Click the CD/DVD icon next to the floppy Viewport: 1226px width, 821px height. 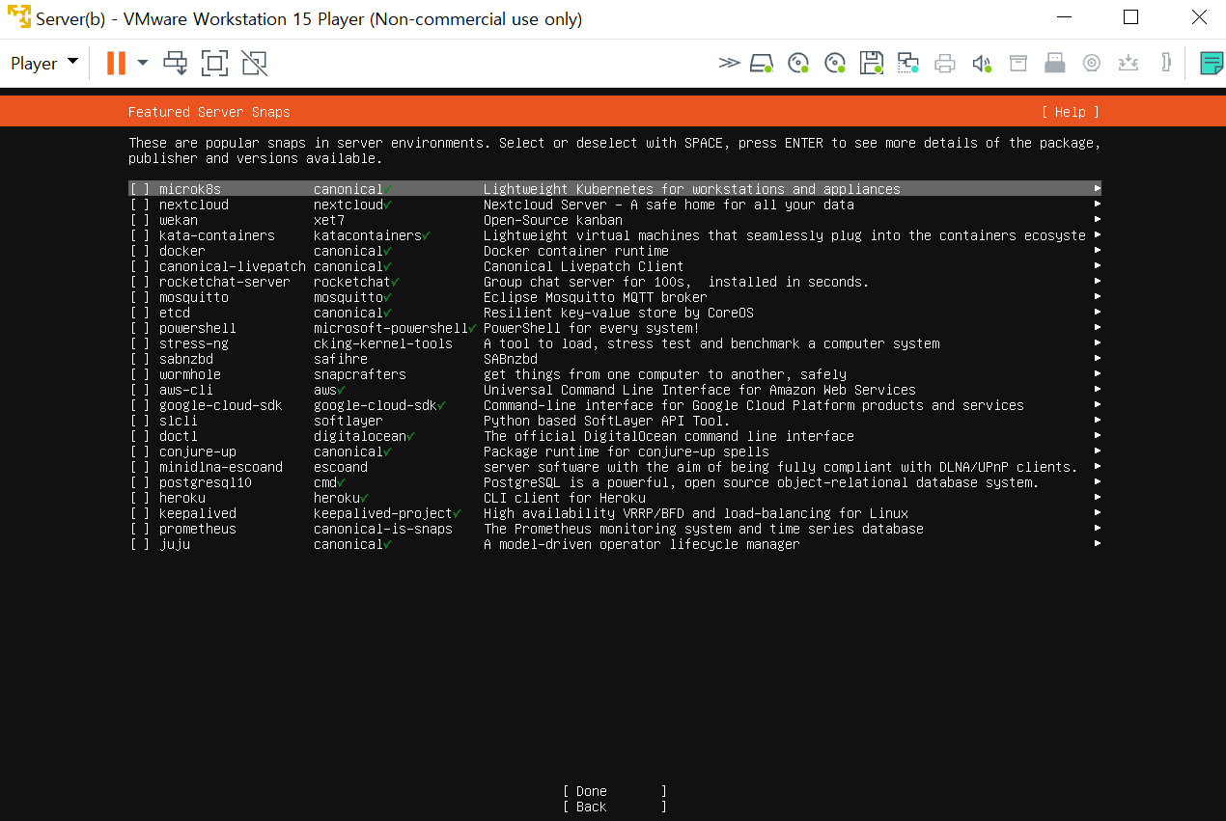835,63
